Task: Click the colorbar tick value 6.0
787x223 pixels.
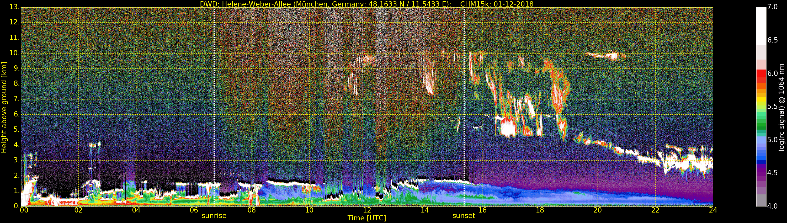Action: pyautogui.click(x=772, y=73)
